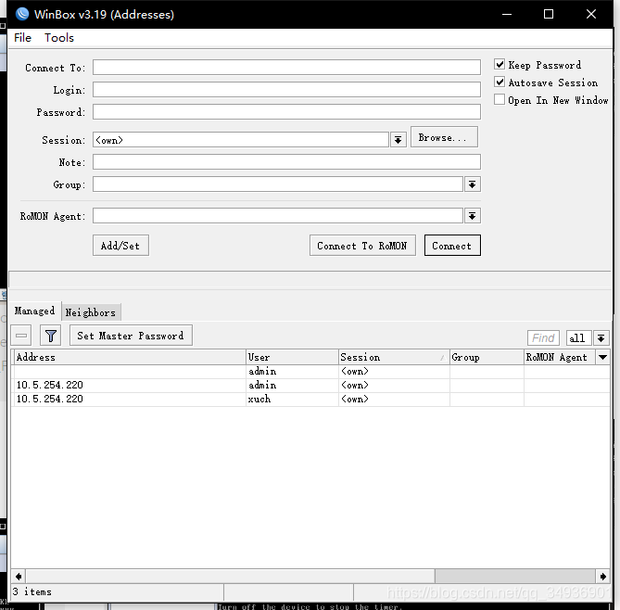Close the WinBox window
Screen dimensions: 620x610
coord(591,14)
